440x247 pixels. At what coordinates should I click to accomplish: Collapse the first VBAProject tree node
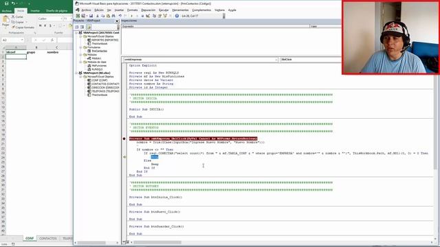(76, 33)
